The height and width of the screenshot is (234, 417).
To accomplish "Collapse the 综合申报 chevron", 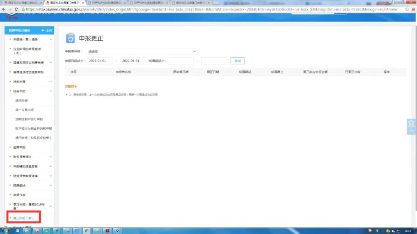I will tap(51, 91).
